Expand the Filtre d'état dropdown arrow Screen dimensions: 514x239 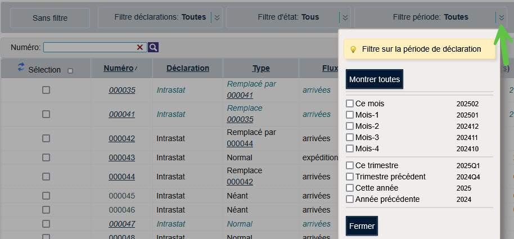pos(345,17)
